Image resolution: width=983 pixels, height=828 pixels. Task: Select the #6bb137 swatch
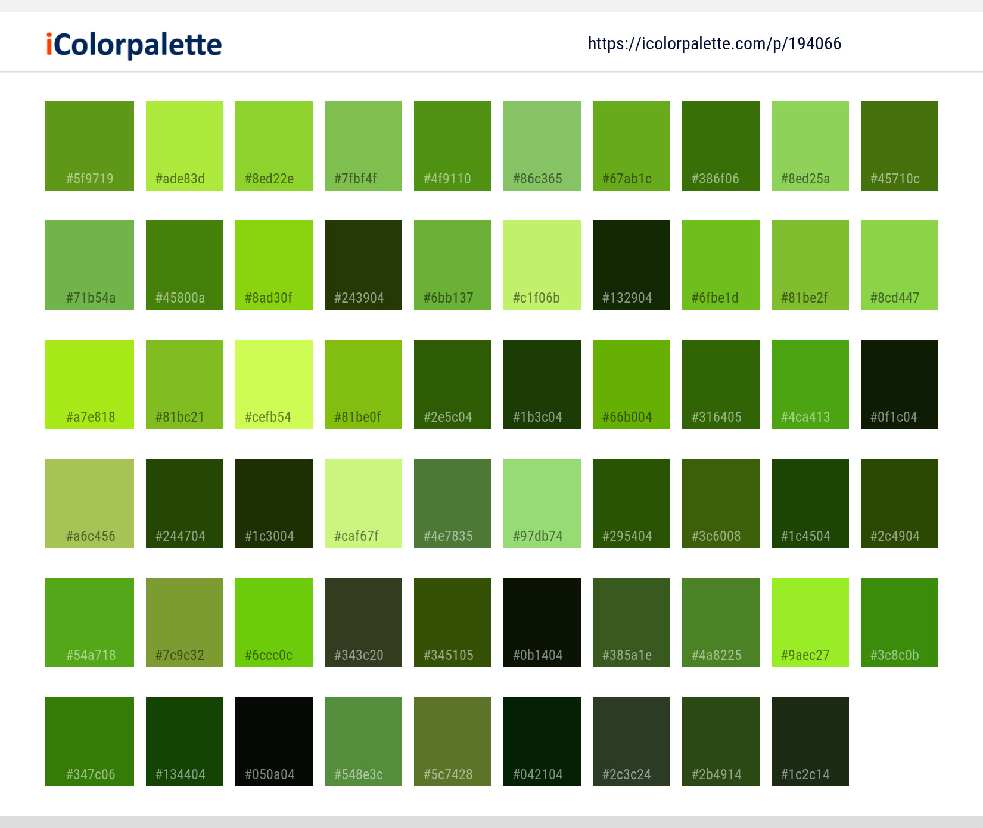click(x=453, y=265)
